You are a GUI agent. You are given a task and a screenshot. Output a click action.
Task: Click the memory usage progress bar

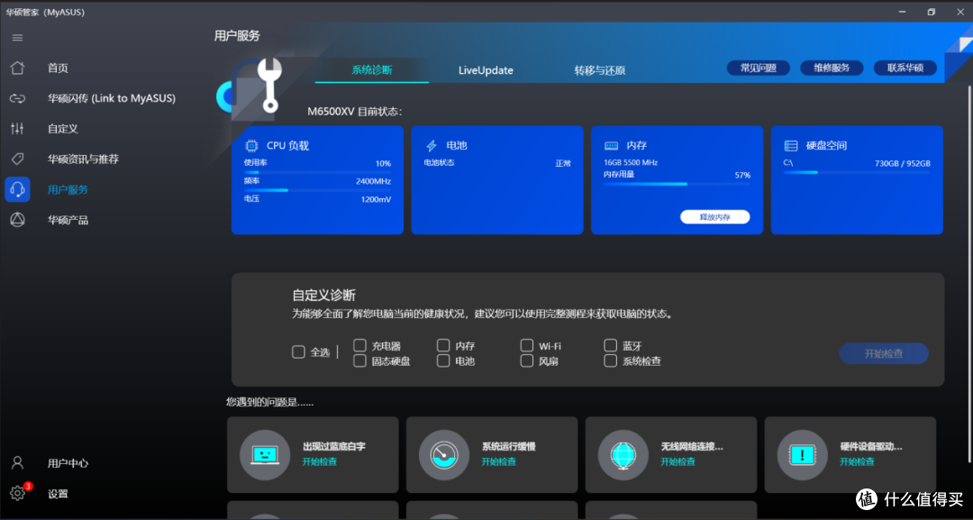[677, 184]
